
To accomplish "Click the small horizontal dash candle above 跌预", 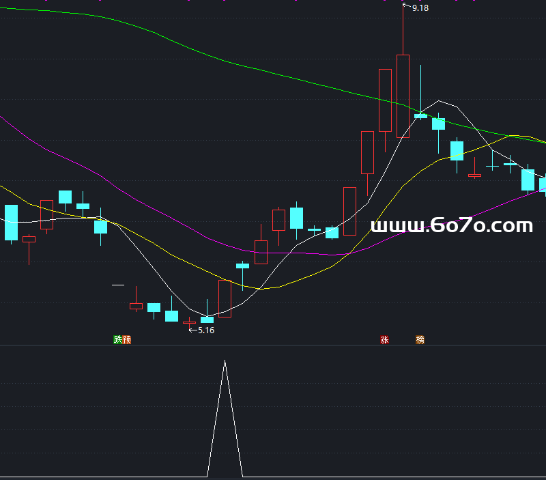I will coord(118,284).
